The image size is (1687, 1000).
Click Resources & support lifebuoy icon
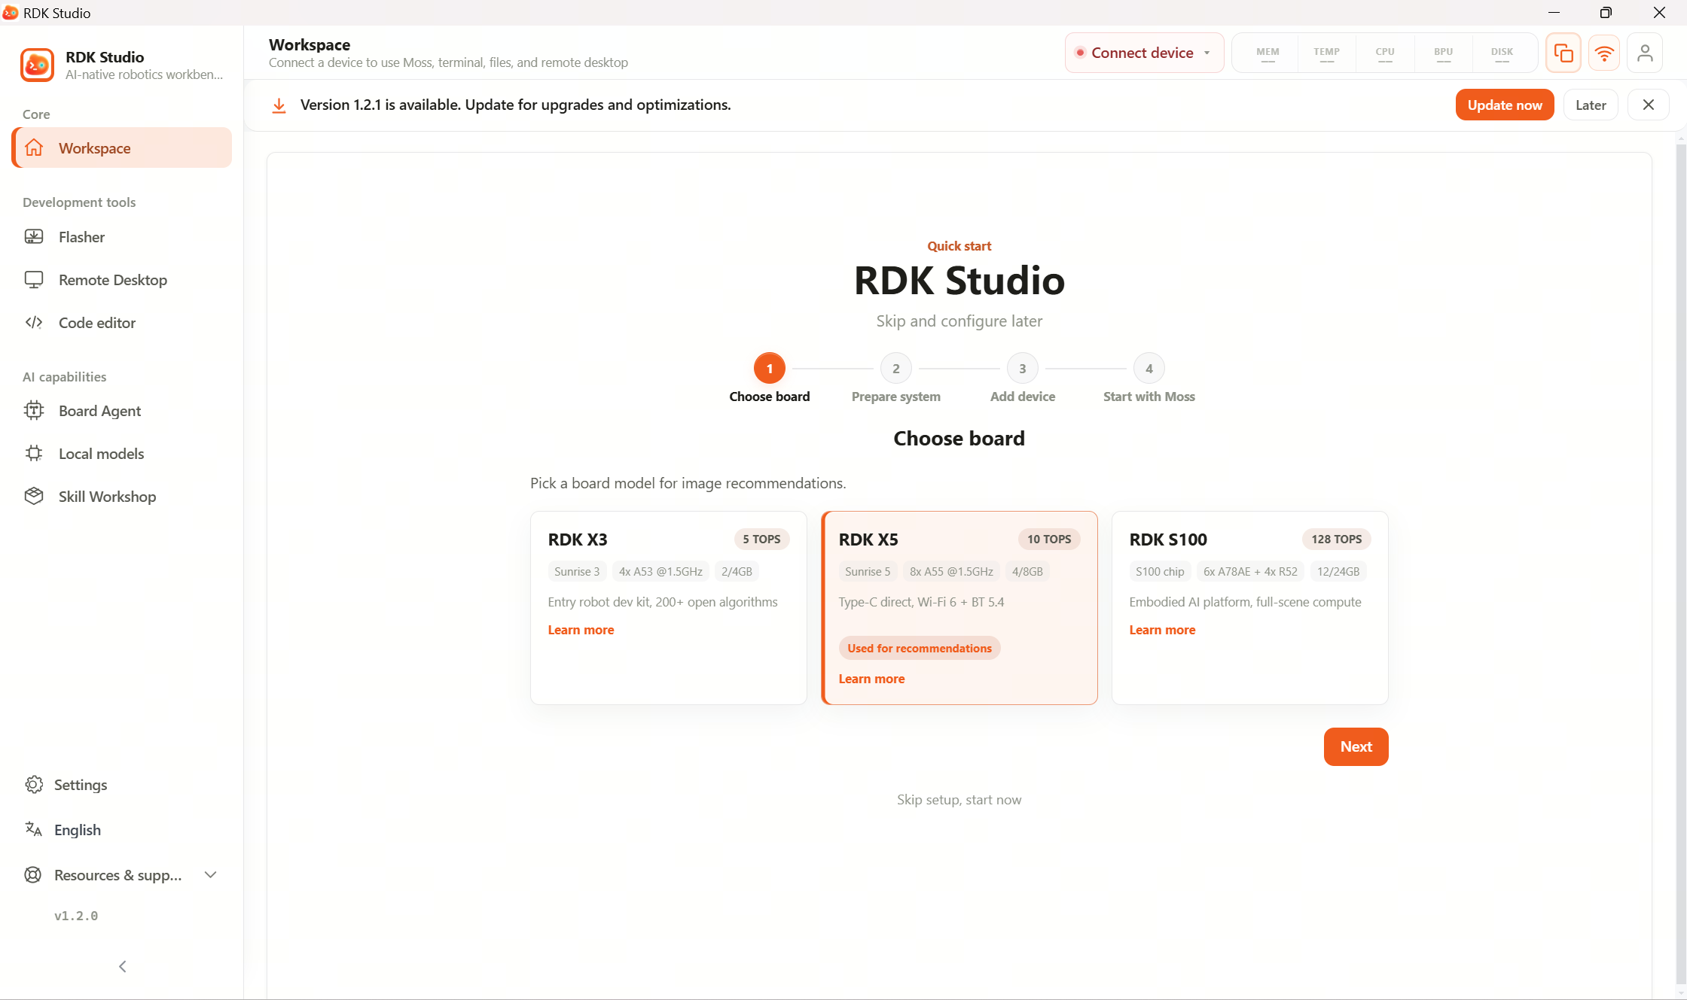[33, 874]
